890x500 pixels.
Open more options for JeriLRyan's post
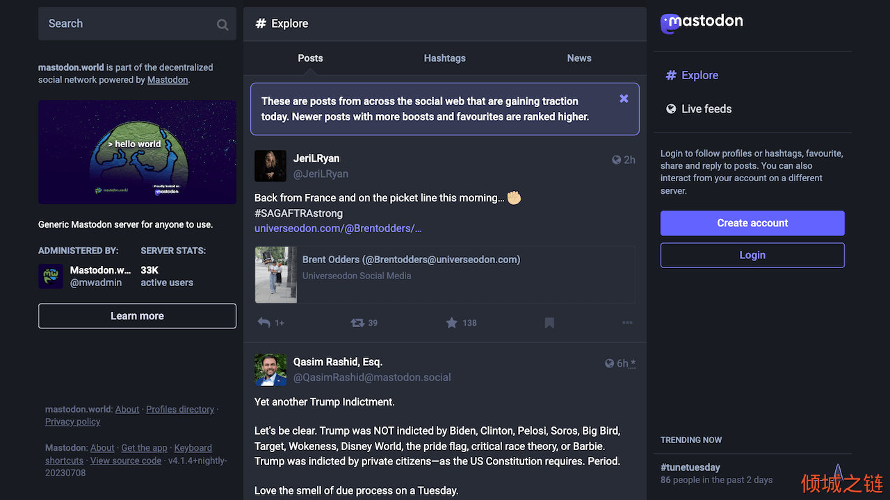627,323
